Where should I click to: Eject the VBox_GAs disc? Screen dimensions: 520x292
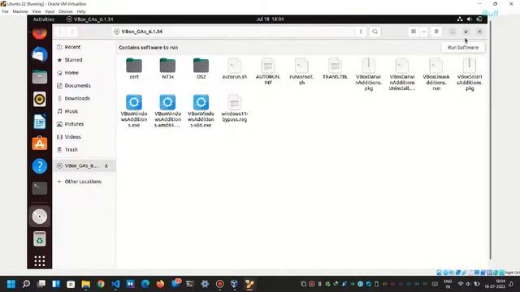click(106, 165)
